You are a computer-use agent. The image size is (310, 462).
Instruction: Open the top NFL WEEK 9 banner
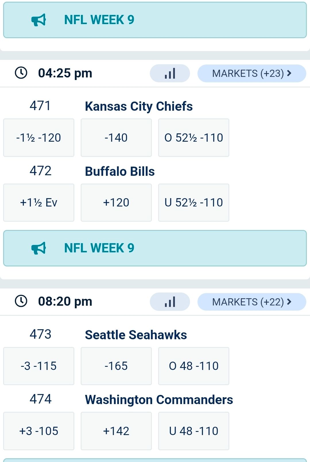(155, 20)
